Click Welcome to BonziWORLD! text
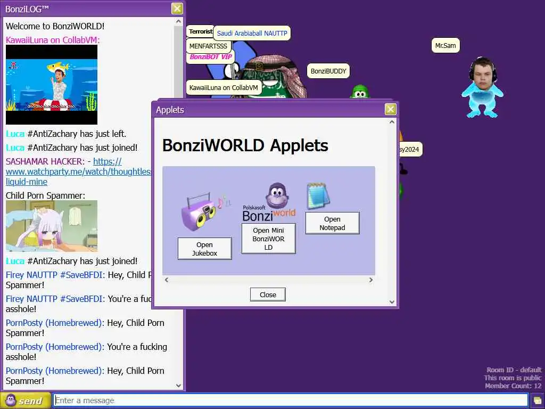Image resolution: width=545 pixels, height=409 pixels. click(55, 26)
